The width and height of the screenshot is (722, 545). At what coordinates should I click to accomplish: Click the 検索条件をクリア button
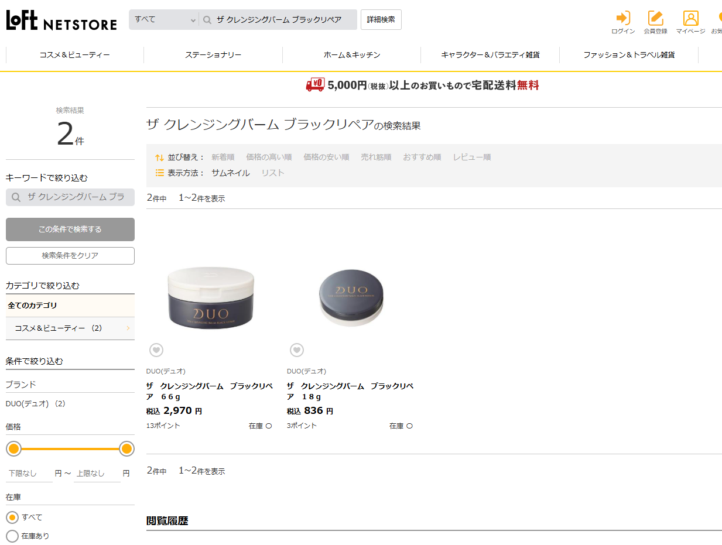70,256
